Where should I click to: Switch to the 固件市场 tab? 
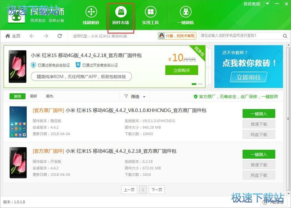(121, 15)
